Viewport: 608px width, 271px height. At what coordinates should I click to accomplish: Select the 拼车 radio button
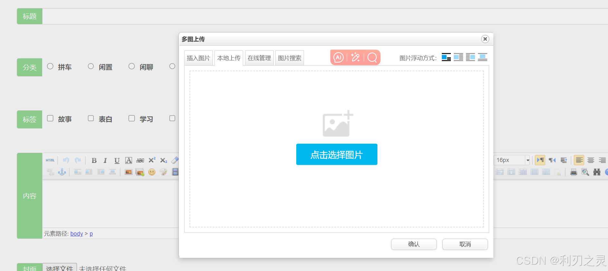coord(50,66)
